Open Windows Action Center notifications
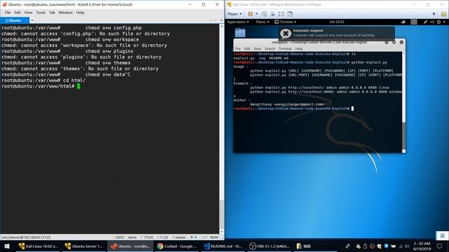 point(440,246)
